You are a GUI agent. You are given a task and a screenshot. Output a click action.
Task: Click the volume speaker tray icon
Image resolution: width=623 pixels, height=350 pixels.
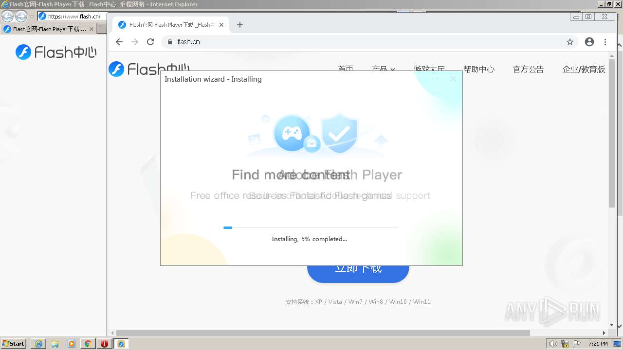(x=553, y=344)
